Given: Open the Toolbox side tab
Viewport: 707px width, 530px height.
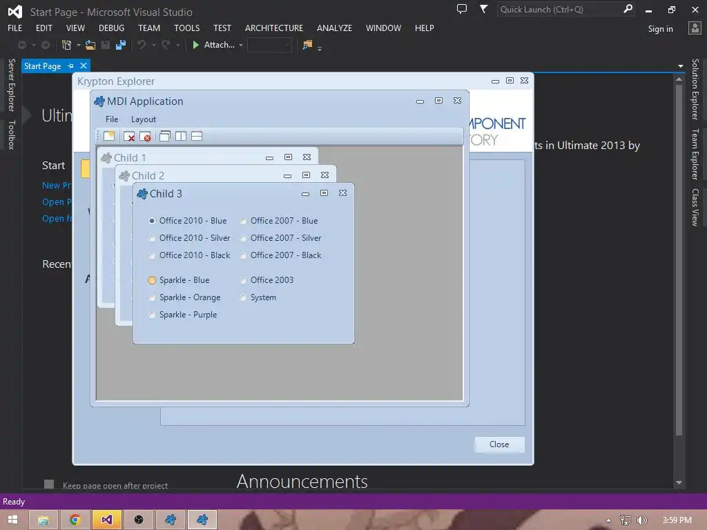Looking at the screenshot, I should point(11,135).
